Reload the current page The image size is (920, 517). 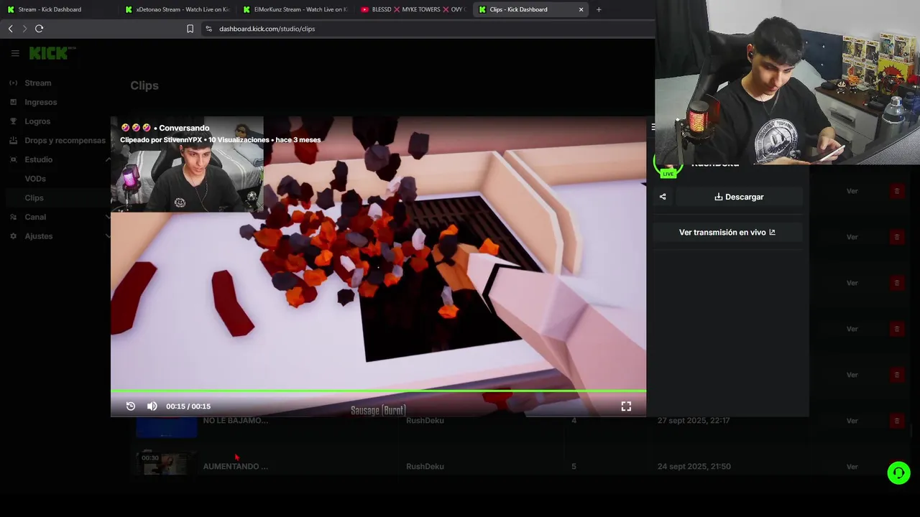(39, 29)
